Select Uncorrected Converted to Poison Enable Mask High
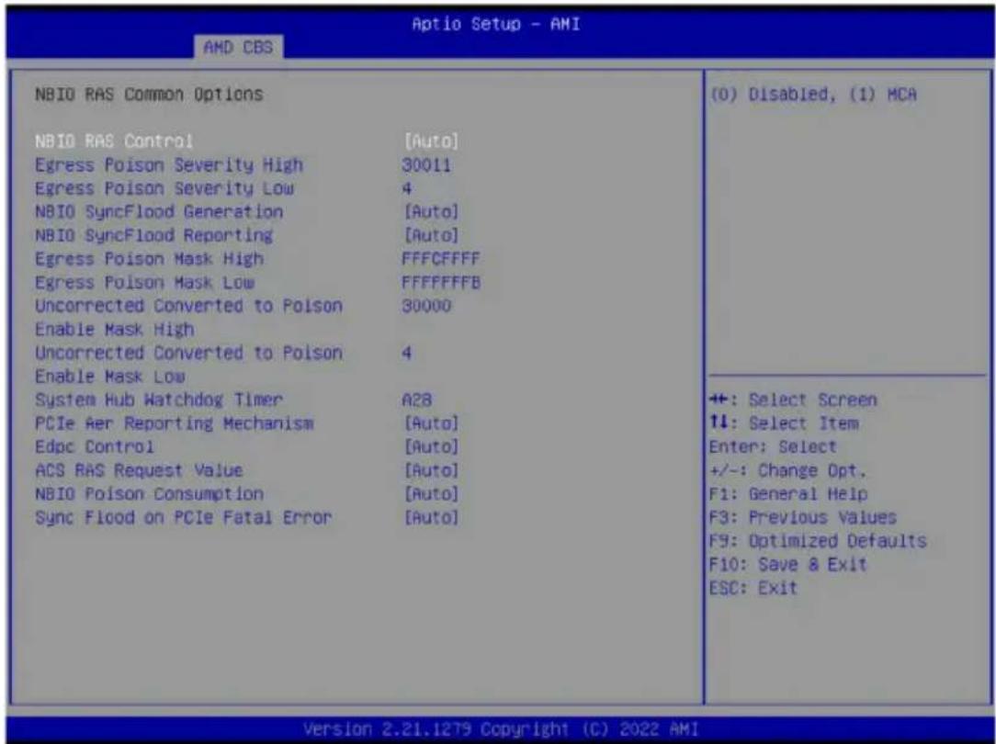Screen dimensions: 996x744 (x=188, y=318)
